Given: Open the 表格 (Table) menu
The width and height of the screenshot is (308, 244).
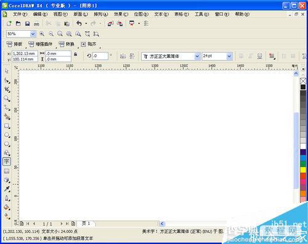Looking at the screenshot, I should tap(182, 14).
